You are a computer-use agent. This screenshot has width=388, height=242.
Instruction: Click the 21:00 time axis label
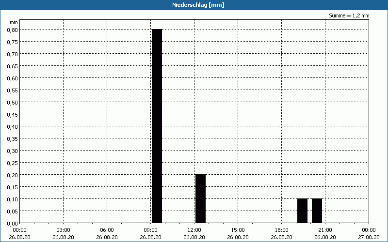tap(325, 230)
